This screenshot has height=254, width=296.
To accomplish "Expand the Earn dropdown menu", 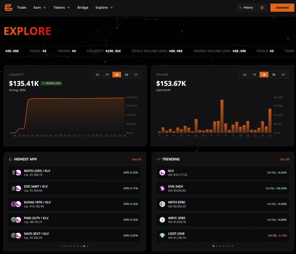I will click(x=40, y=7).
